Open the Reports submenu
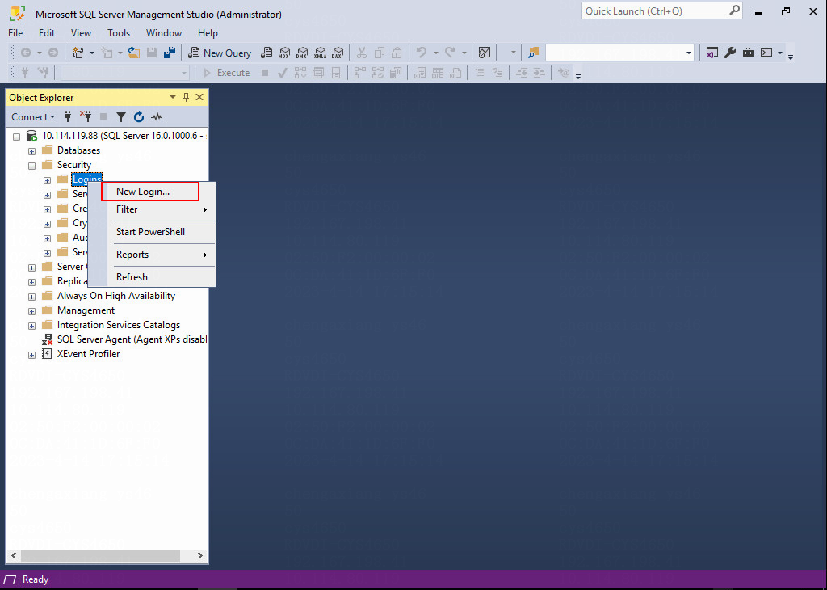 coord(151,255)
